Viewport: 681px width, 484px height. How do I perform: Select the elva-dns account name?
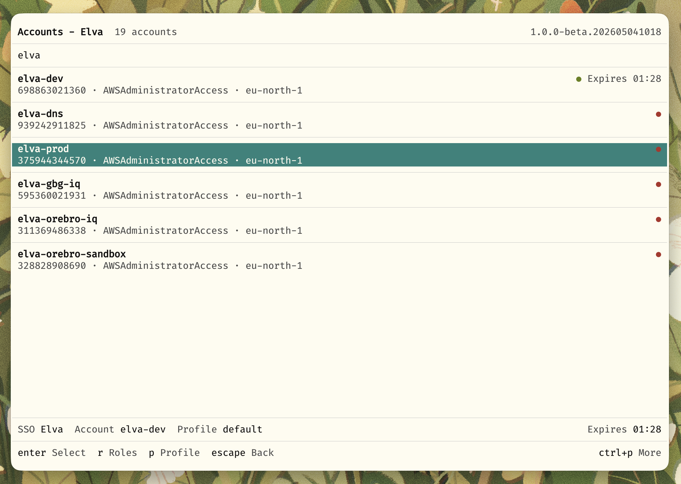click(x=41, y=114)
